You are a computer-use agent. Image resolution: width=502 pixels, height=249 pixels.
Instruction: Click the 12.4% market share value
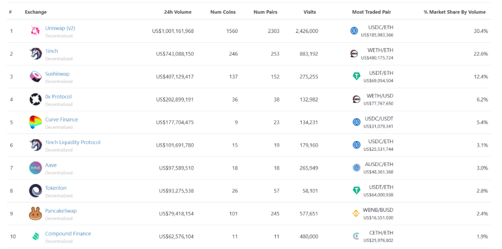481,77
